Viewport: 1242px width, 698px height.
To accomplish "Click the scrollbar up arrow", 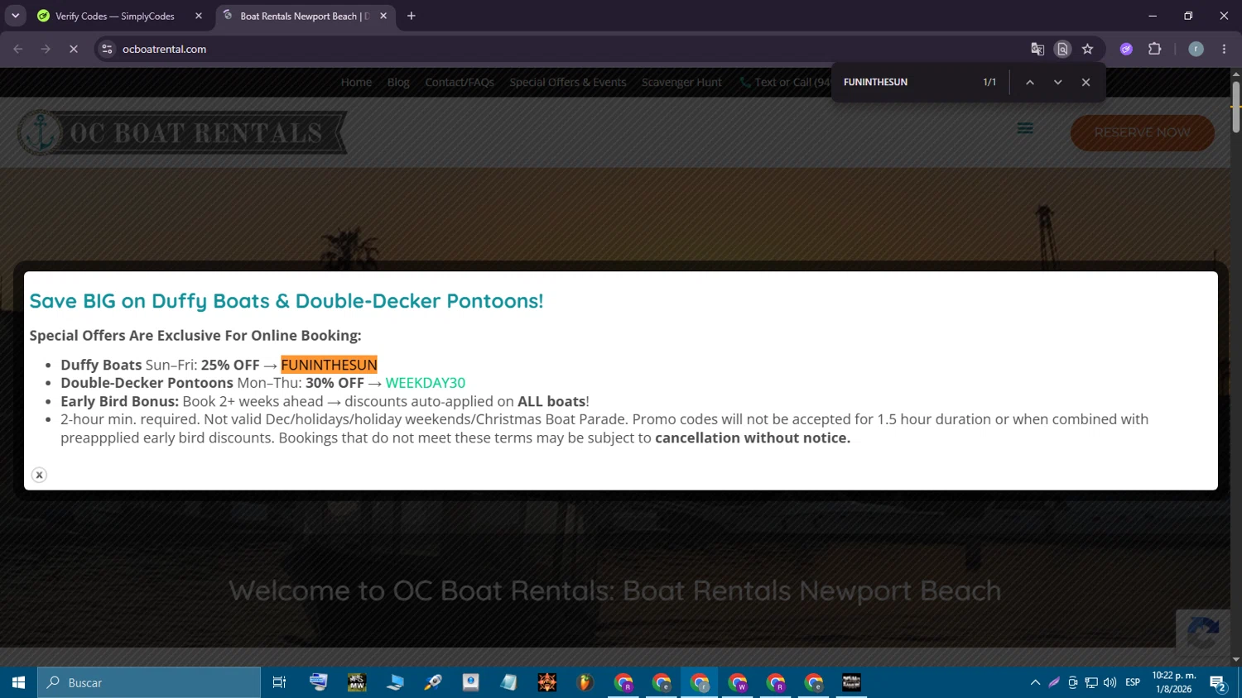I will point(1235,74).
